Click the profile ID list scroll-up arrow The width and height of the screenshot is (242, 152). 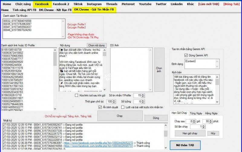pos(55,50)
